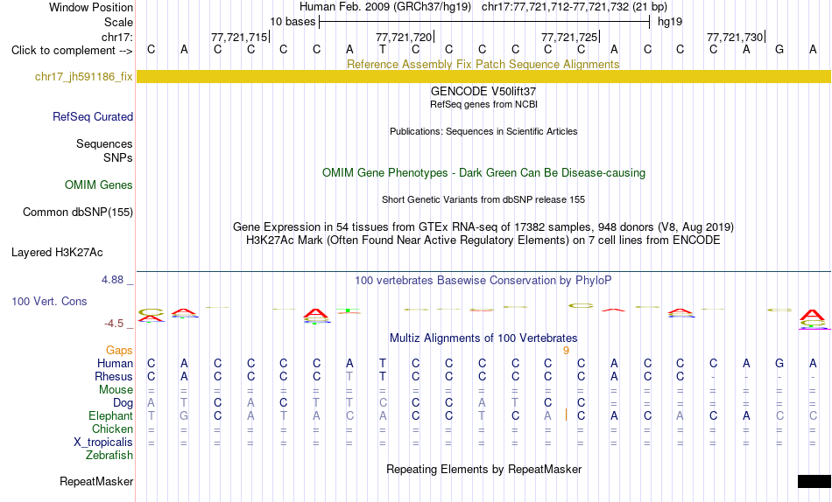Click the RepeatMasker track label
Viewport: 832px width, 502px height.
point(96,481)
